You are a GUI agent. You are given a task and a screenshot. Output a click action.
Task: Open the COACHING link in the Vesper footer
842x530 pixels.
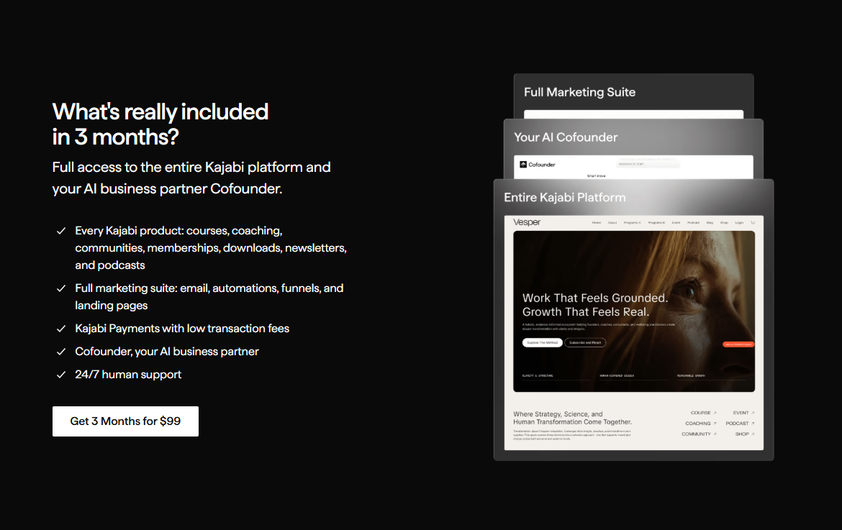(701, 424)
